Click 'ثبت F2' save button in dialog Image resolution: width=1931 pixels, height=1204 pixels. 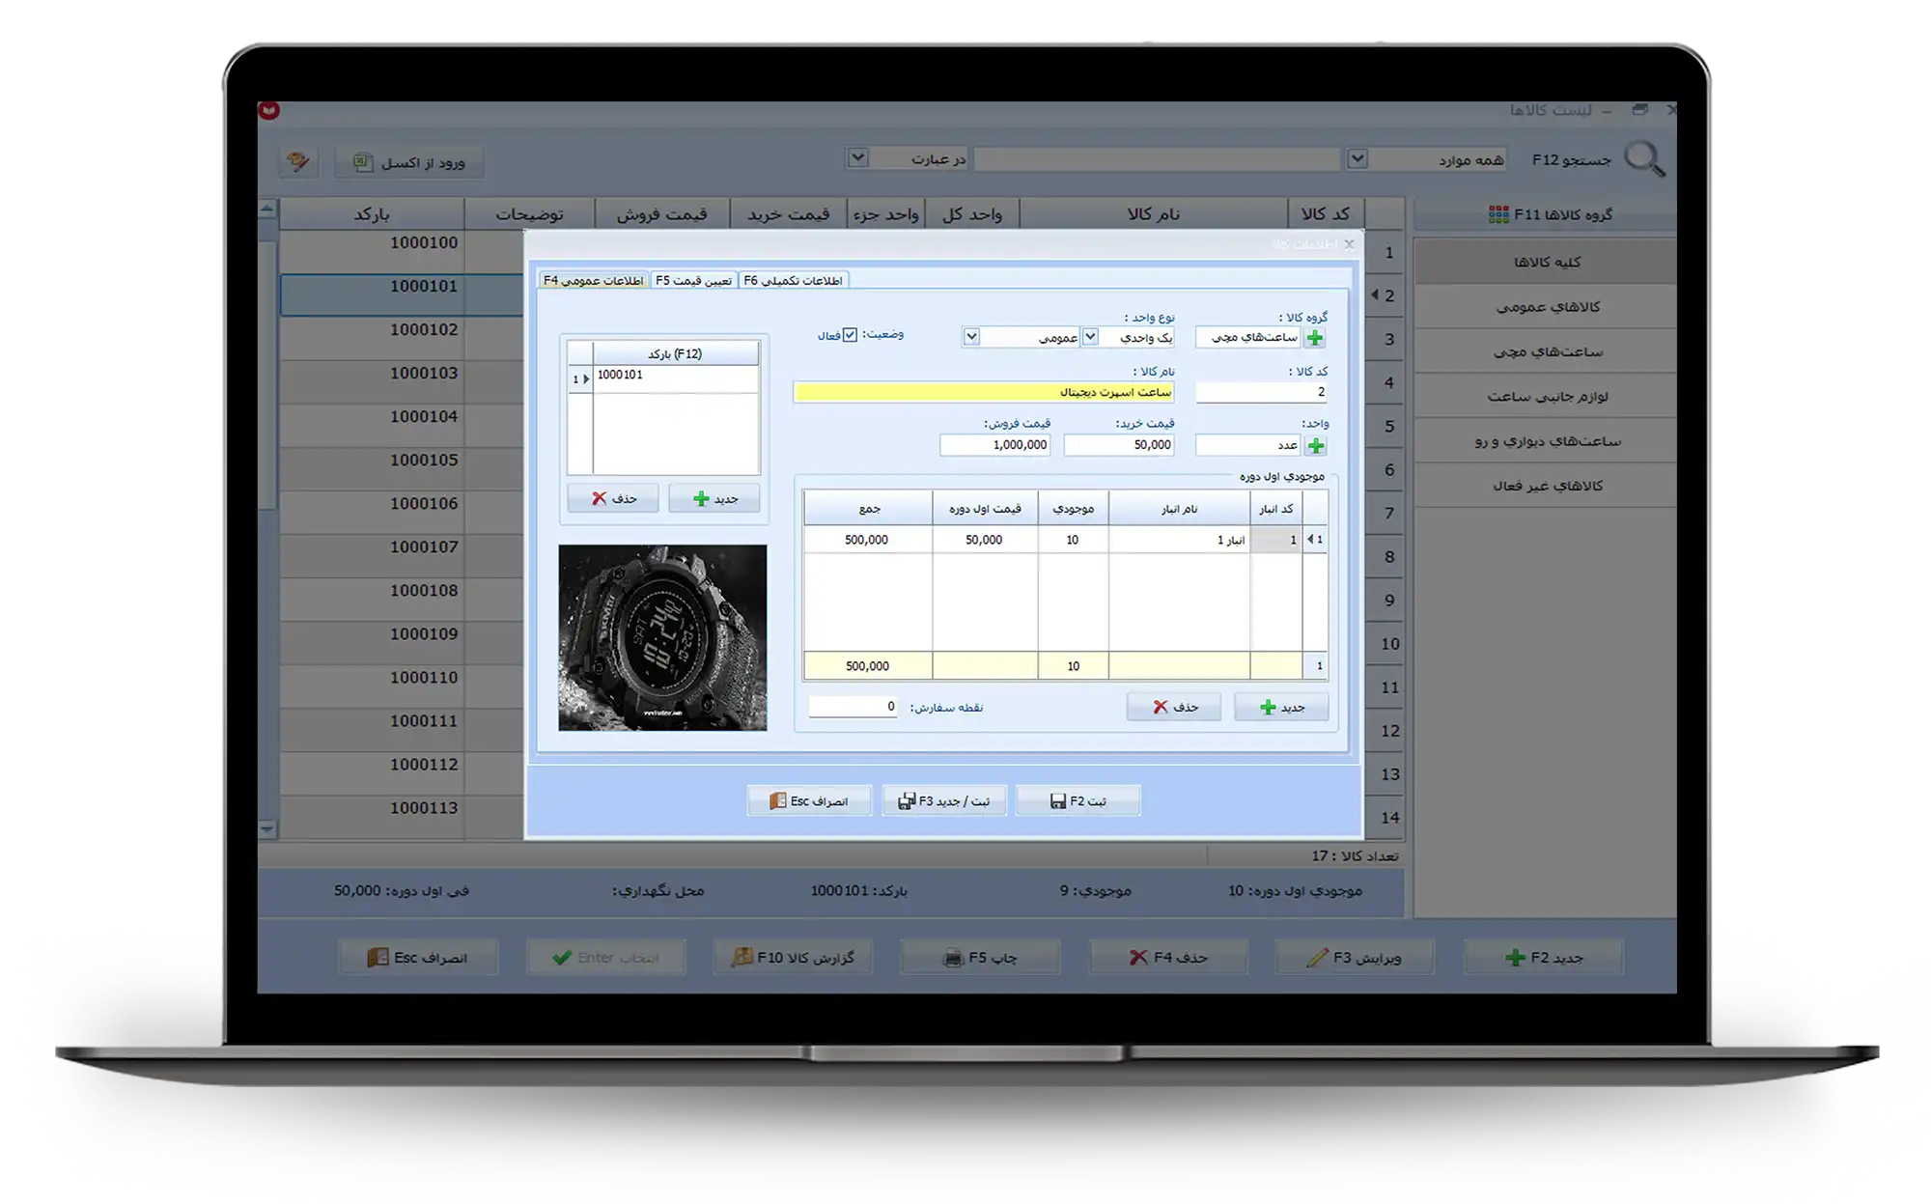click(x=1077, y=801)
